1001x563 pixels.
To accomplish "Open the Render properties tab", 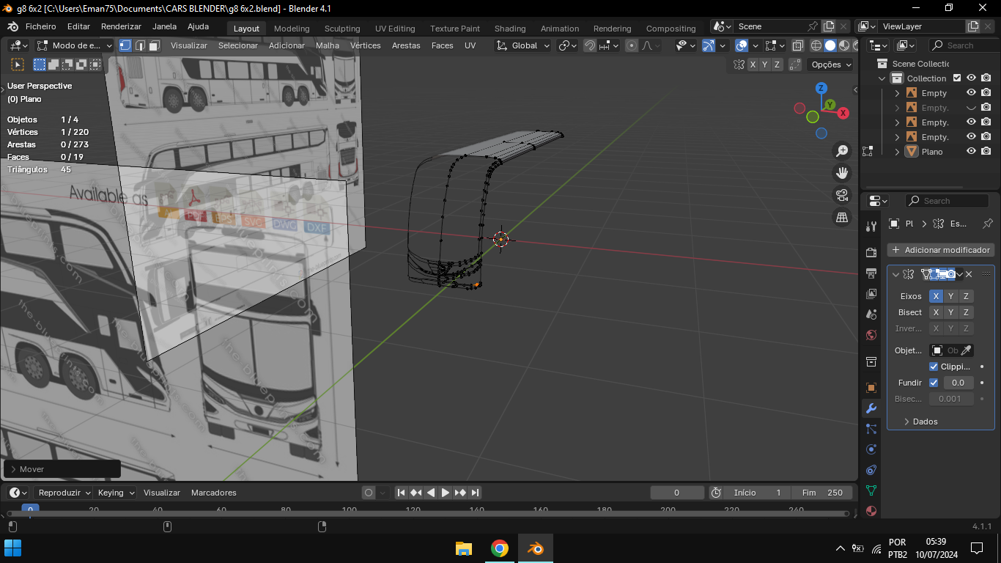I will (x=871, y=253).
